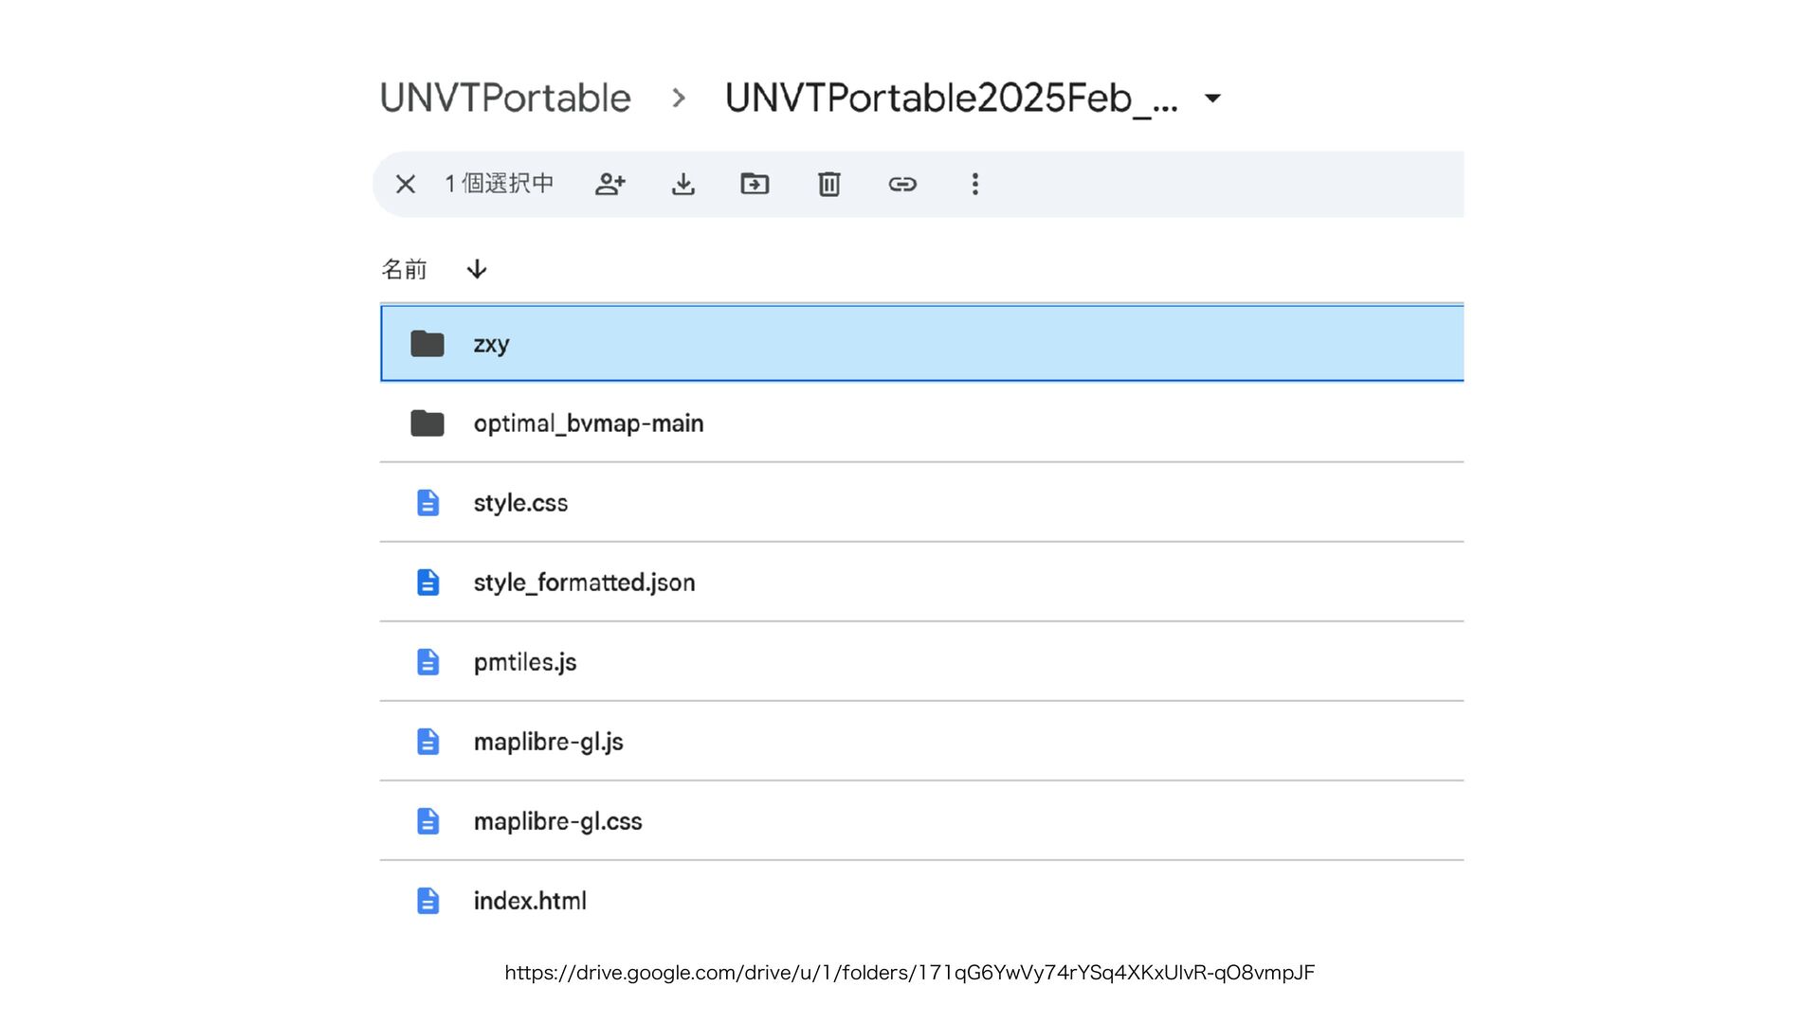Image resolution: width=1820 pixels, height=1023 pixels.
Task: Move selected item to trash
Action: tap(829, 184)
